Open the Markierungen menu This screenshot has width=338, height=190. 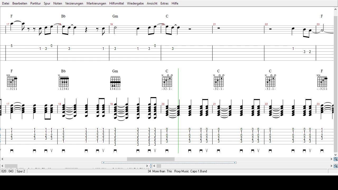tap(96, 3)
